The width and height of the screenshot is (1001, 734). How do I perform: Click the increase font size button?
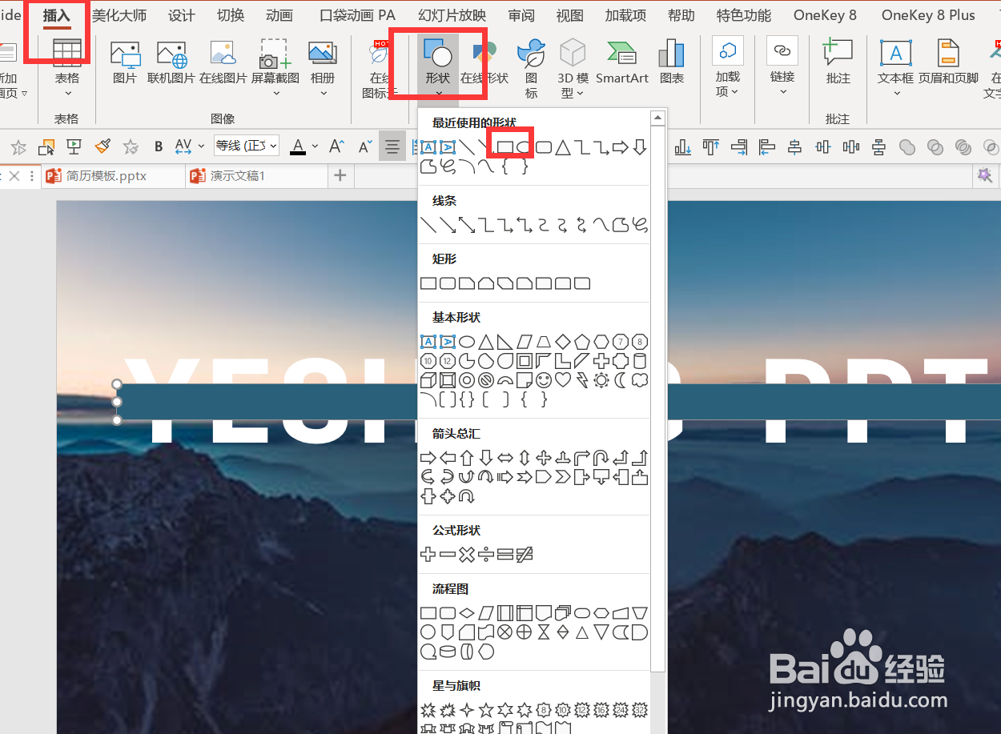click(x=337, y=146)
